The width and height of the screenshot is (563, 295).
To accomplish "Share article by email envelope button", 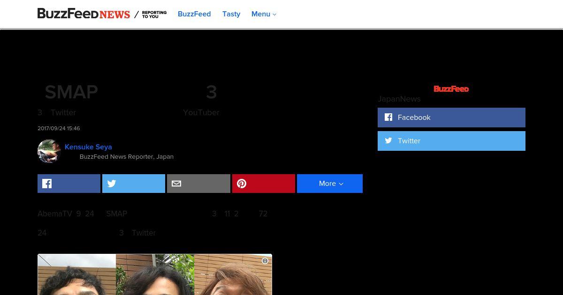I will pyautogui.click(x=198, y=184).
